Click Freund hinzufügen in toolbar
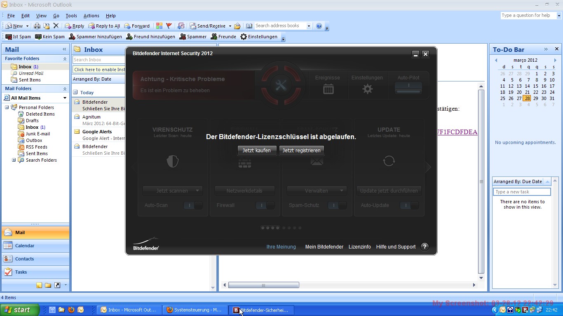This screenshot has height=316, width=563. [x=150, y=37]
